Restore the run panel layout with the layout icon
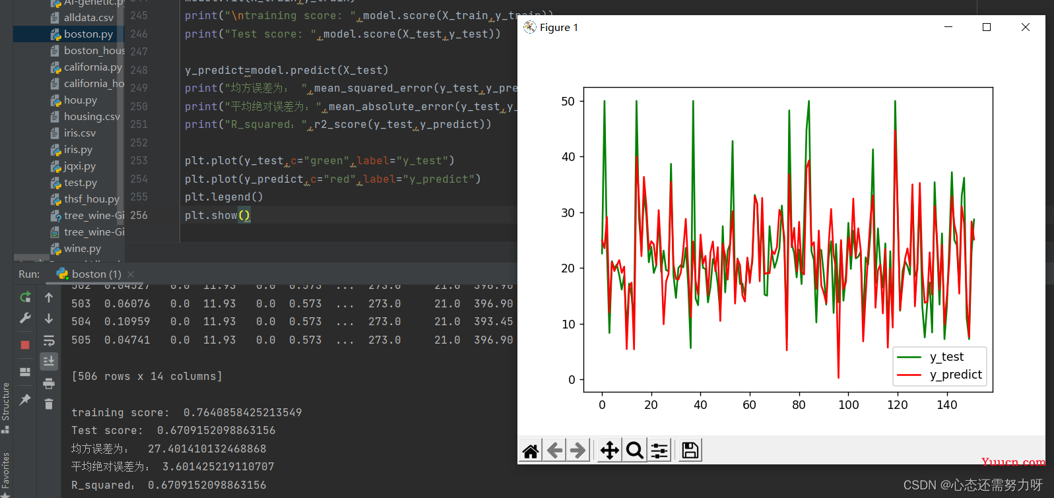The width and height of the screenshot is (1054, 498). pyautogui.click(x=25, y=372)
